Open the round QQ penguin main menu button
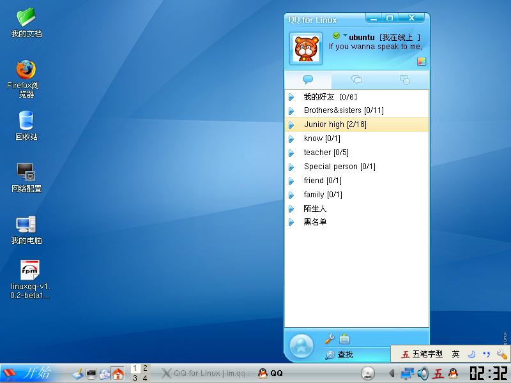The width and height of the screenshot is (511, 383). 301,346
